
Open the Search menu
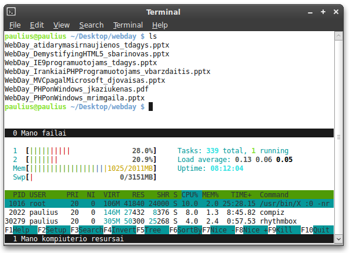[92, 25]
